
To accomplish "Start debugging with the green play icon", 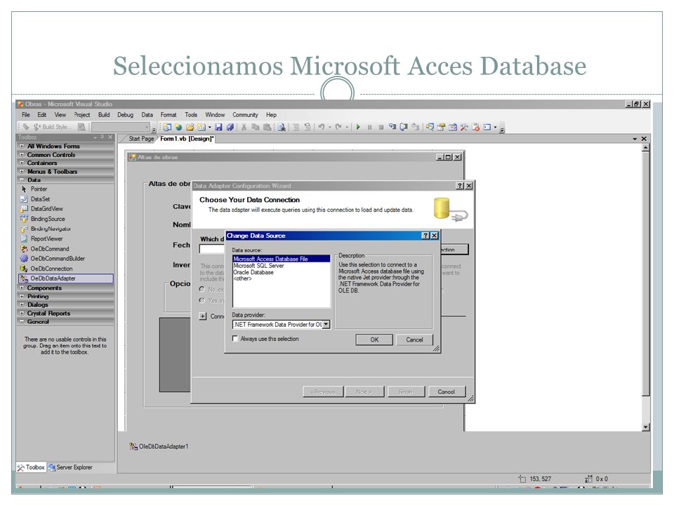I will pyautogui.click(x=358, y=127).
